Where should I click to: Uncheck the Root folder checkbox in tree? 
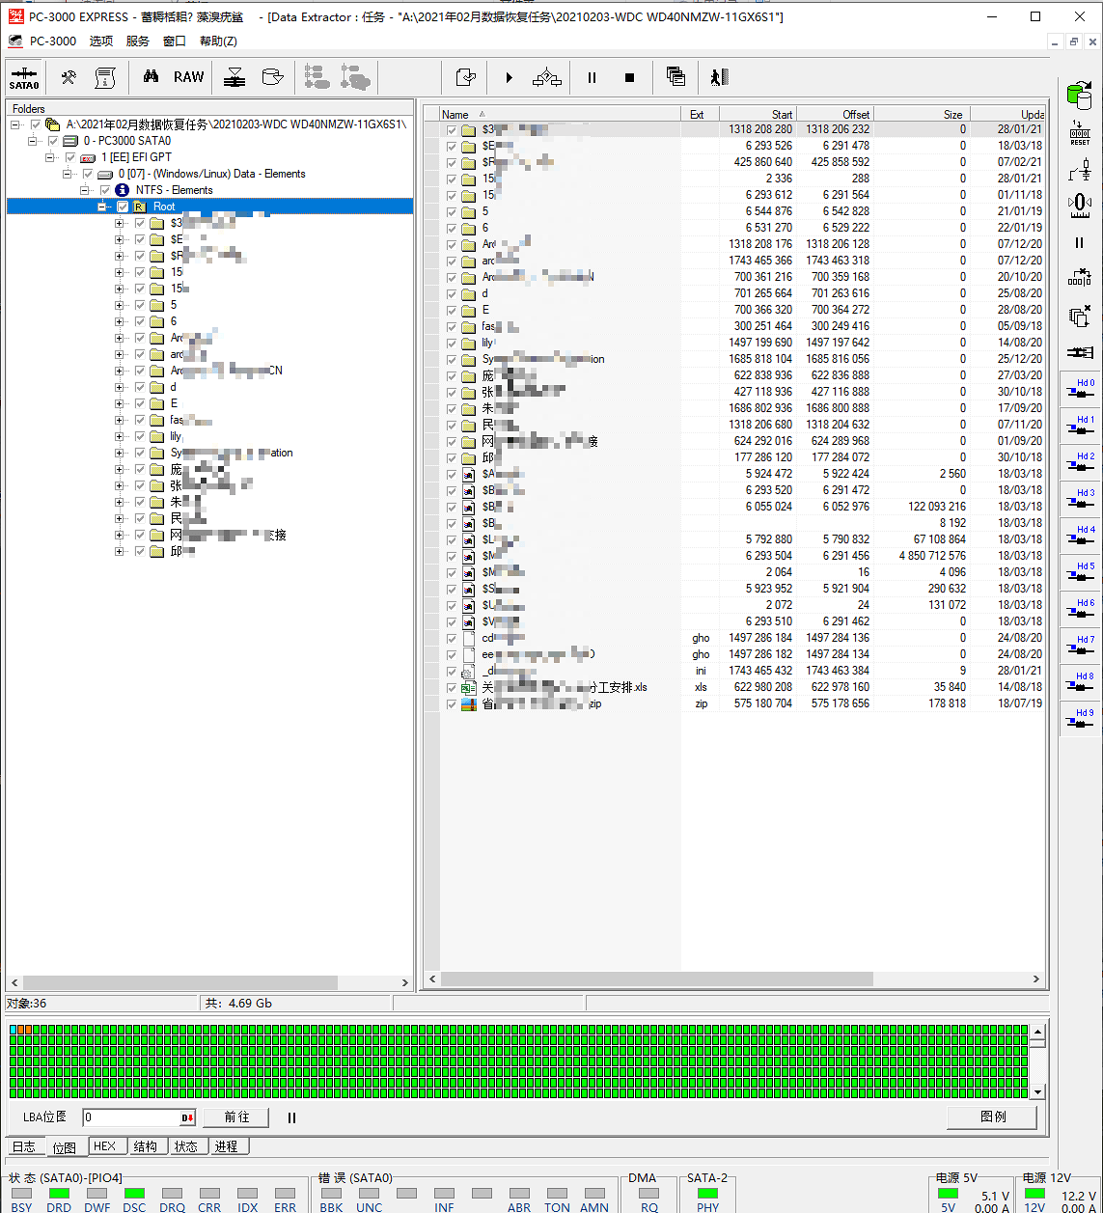pos(123,207)
